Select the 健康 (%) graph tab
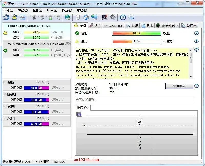The image size is (205, 166). point(83,108)
